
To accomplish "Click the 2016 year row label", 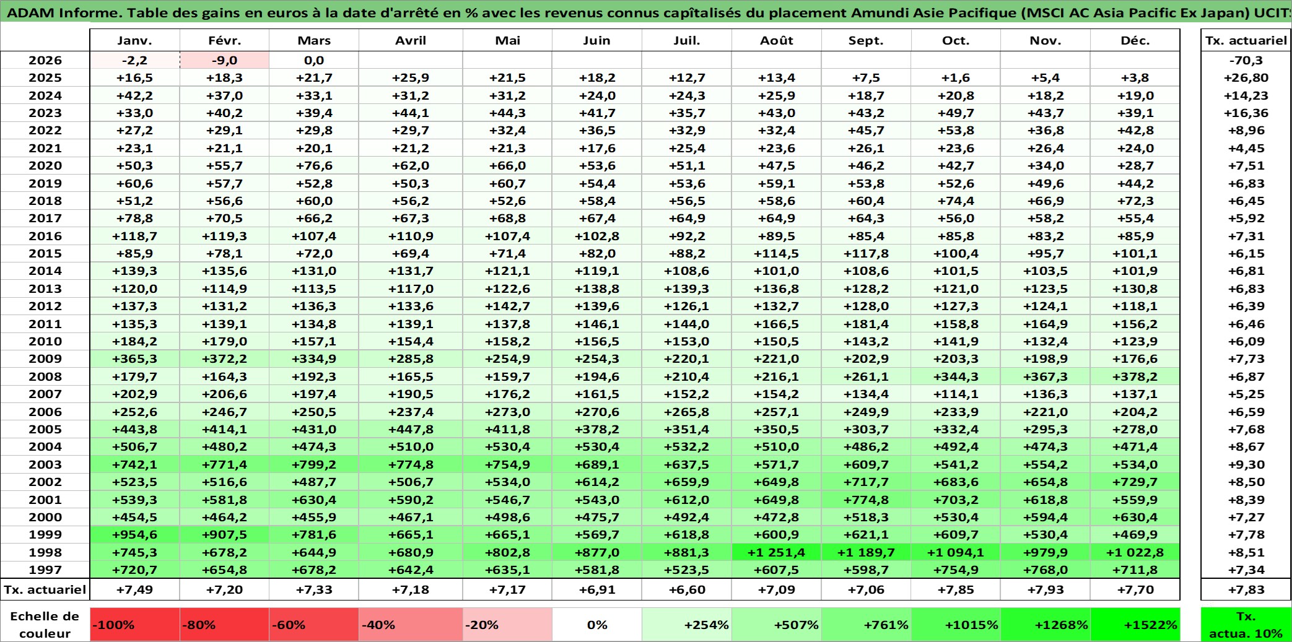I will [45, 236].
